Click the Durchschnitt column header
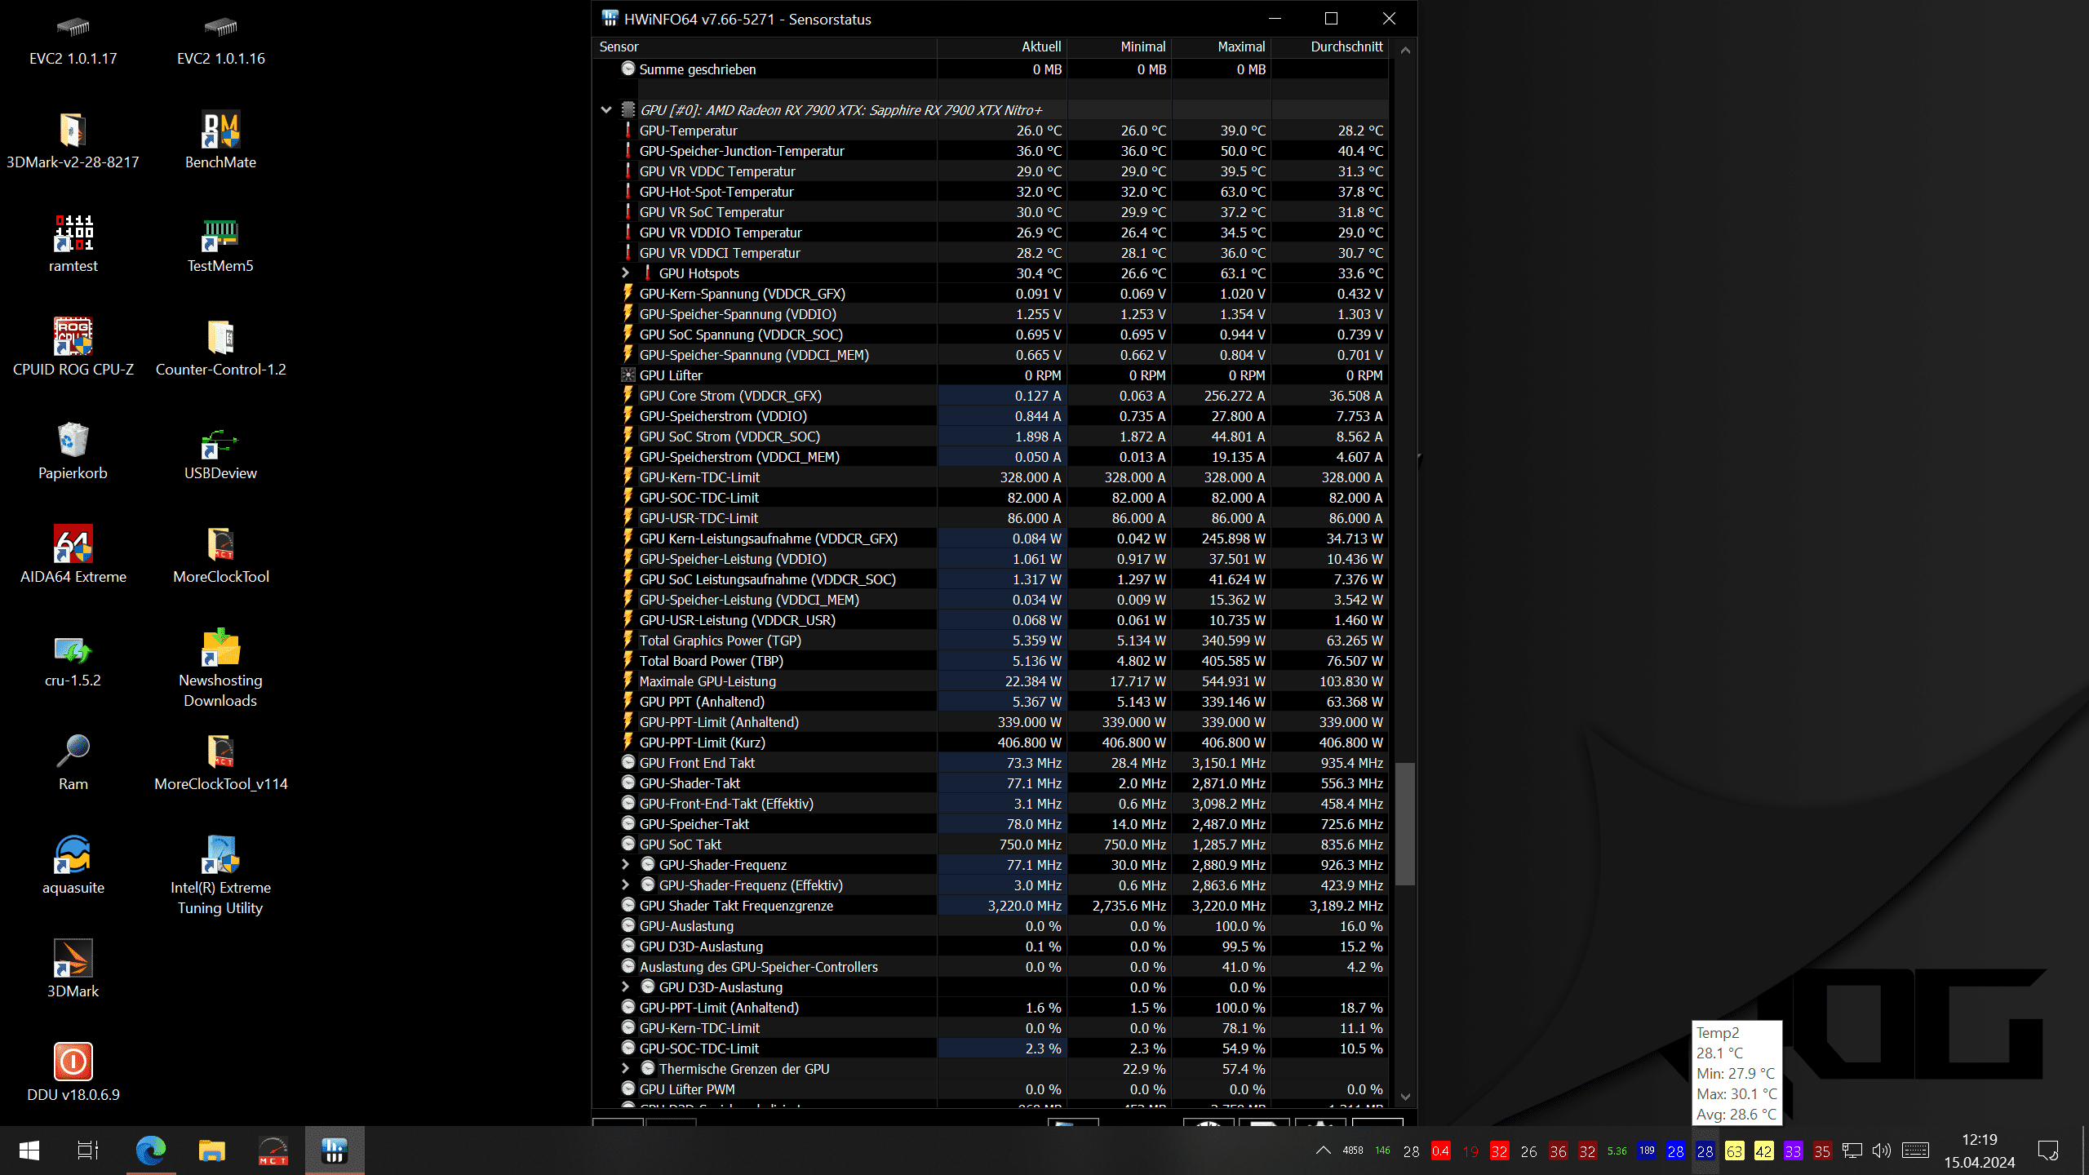The width and height of the screenshot is (2089, 1175). coord(1346,47)
